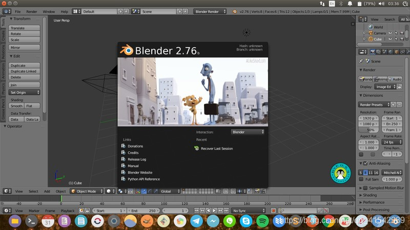410x230 pixels.
Task: Toggle Camera visibility eye in outliner
Action: (x=390, y=33)
